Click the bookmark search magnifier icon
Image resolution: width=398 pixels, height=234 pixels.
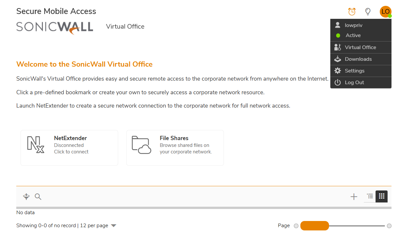tap(38, 196)
